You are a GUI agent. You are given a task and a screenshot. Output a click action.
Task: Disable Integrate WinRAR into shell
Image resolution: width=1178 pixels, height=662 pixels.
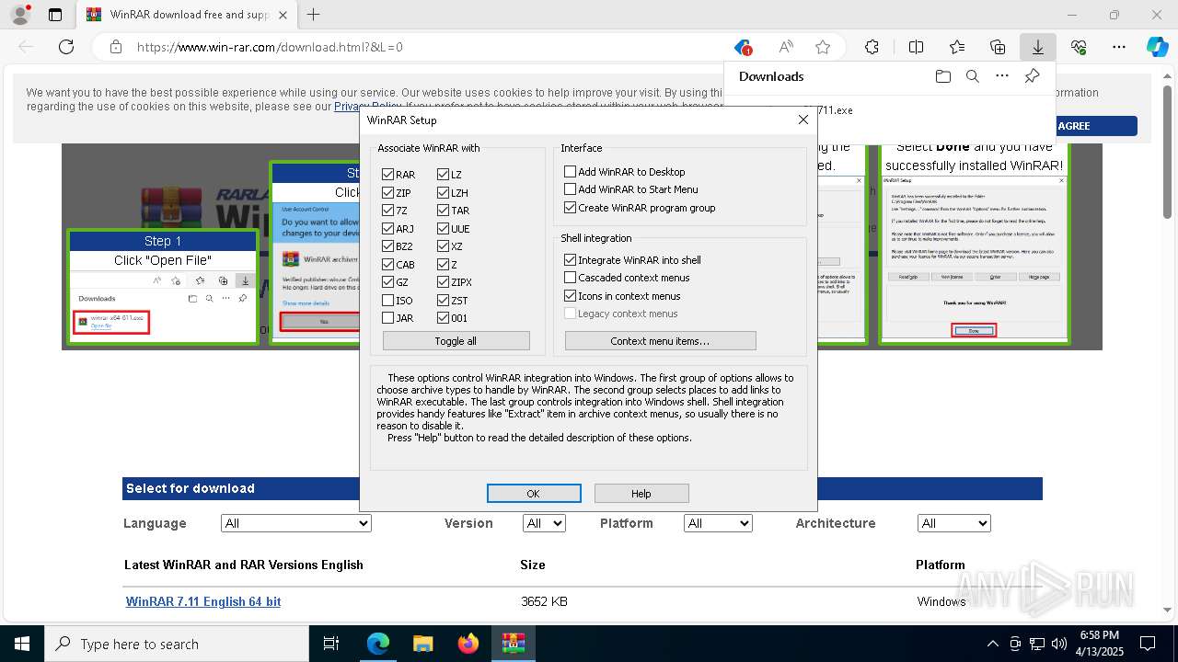570,260
